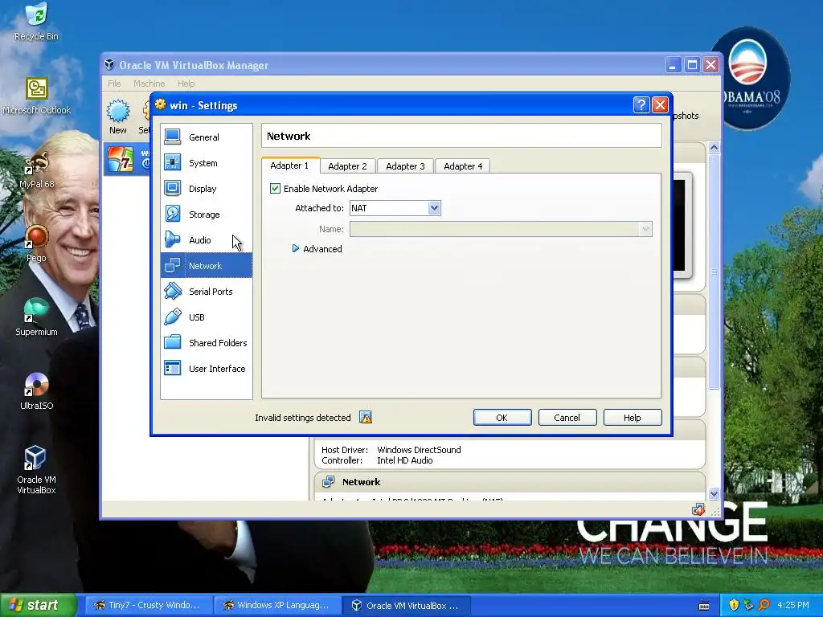Switch to Windows XP Language taskbar item
Viewport: 823px width, 617px height.
tap(277, 605)
